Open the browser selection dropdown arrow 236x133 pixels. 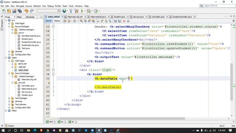click(67, 11)
